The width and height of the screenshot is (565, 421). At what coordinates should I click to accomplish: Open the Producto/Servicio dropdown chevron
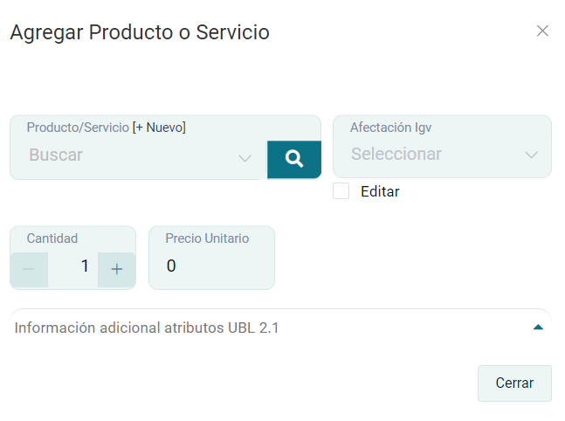(245, 158)
